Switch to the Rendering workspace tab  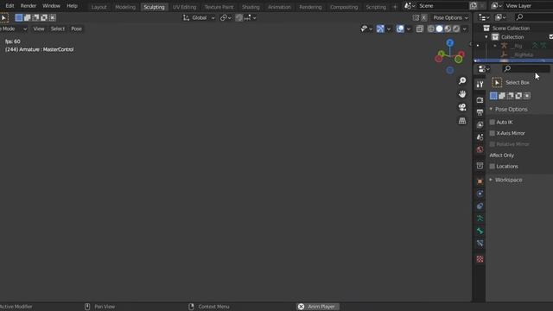[310, 7]
